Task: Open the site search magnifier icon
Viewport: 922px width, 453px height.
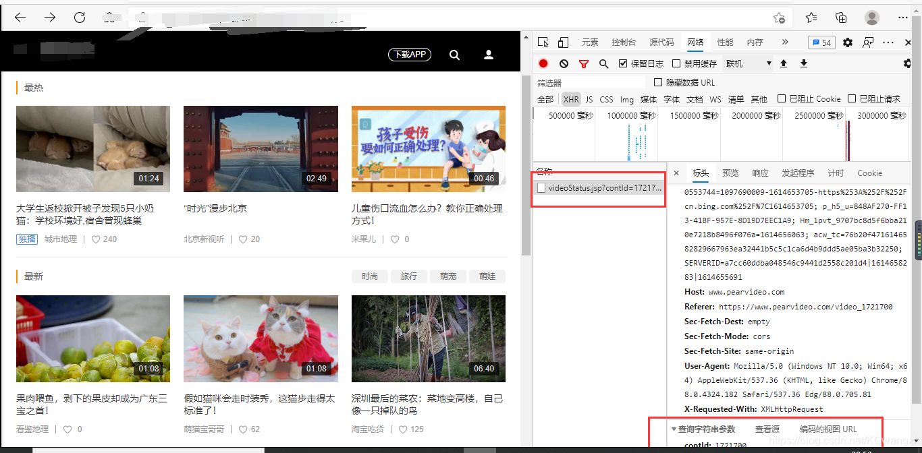Action: [455, 55]
